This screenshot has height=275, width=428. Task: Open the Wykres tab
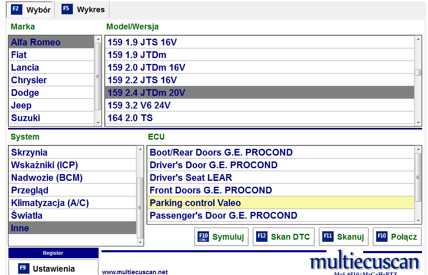pyautogui.click(x=82, y=10)
